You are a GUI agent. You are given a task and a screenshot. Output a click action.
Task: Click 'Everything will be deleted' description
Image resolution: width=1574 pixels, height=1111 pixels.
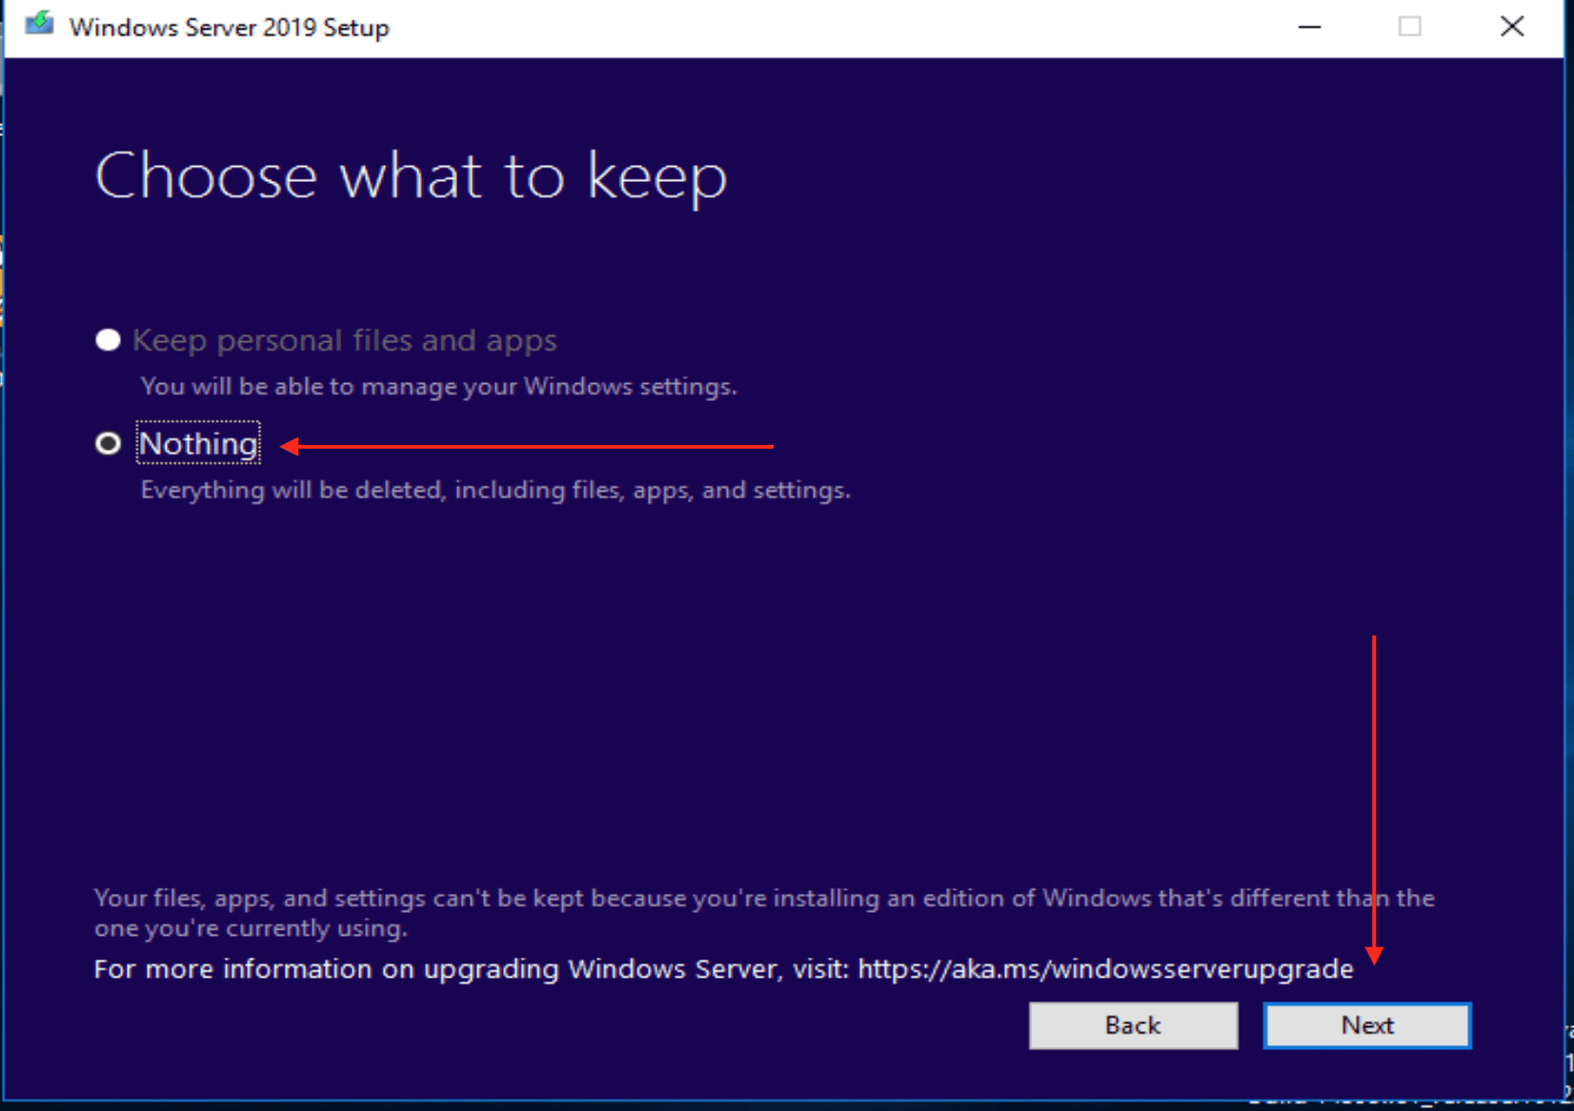coord(495,490)
